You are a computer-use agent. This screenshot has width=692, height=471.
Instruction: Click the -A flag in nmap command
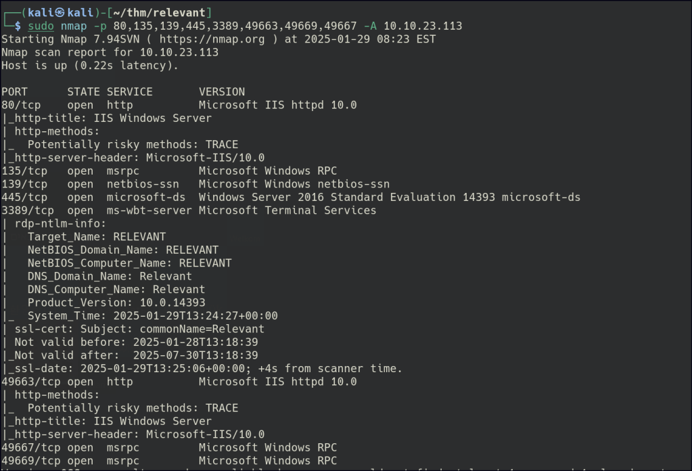coord(371,26)
